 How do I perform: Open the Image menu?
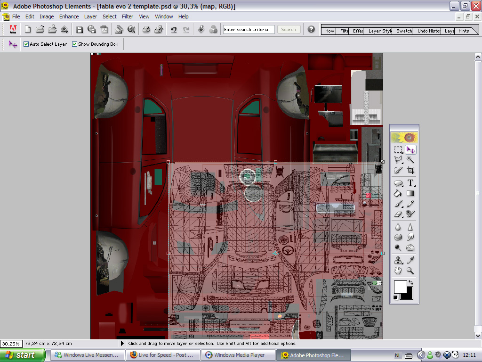pos(47,16)
